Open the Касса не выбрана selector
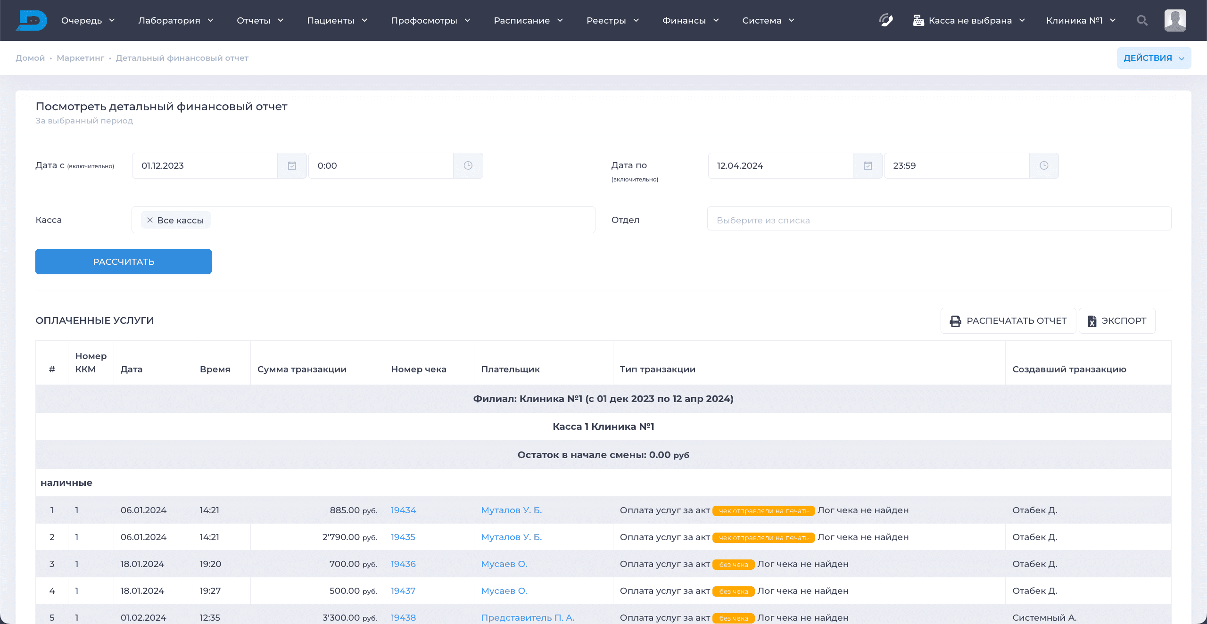This screenshot has height=624, width=1207. (x=969, y=20)
